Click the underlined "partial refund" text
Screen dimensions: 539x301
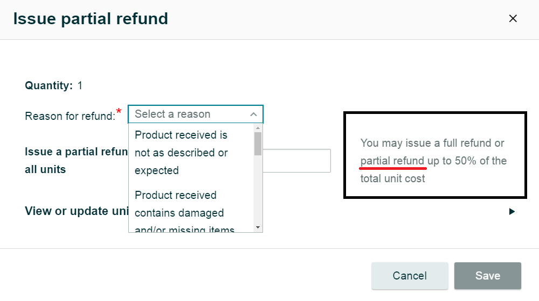[x=392, y=161]
